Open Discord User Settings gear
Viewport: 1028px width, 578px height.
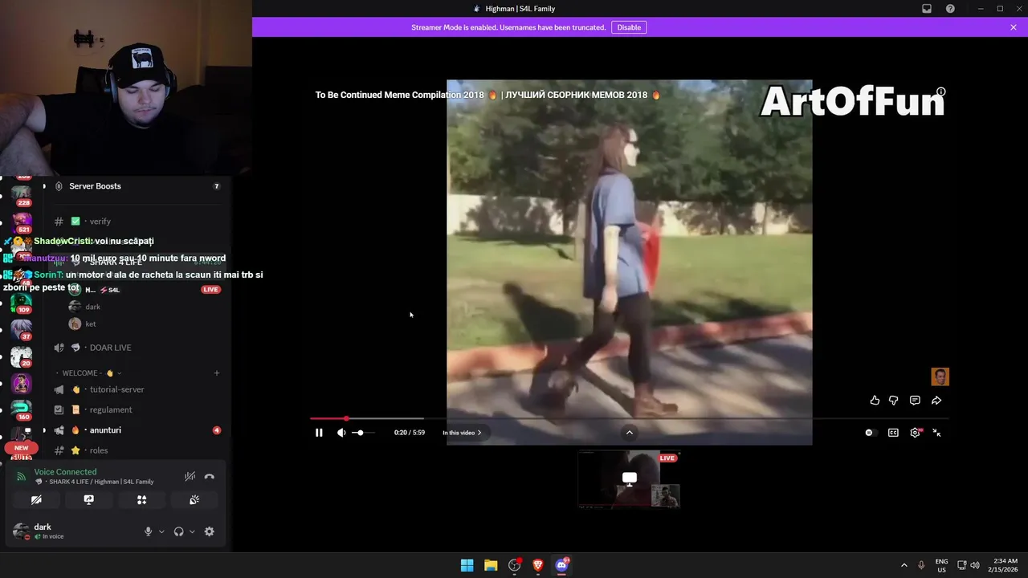(x=210, y=531)
